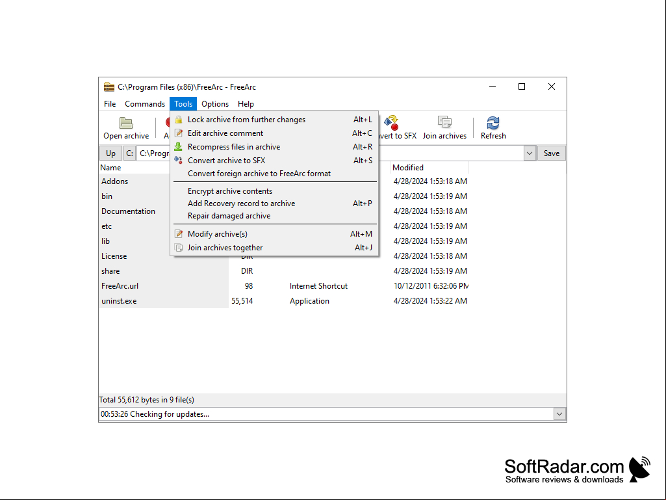666x500 pixels.
Task: Click the Save button
Action: [x=552, y=153]
